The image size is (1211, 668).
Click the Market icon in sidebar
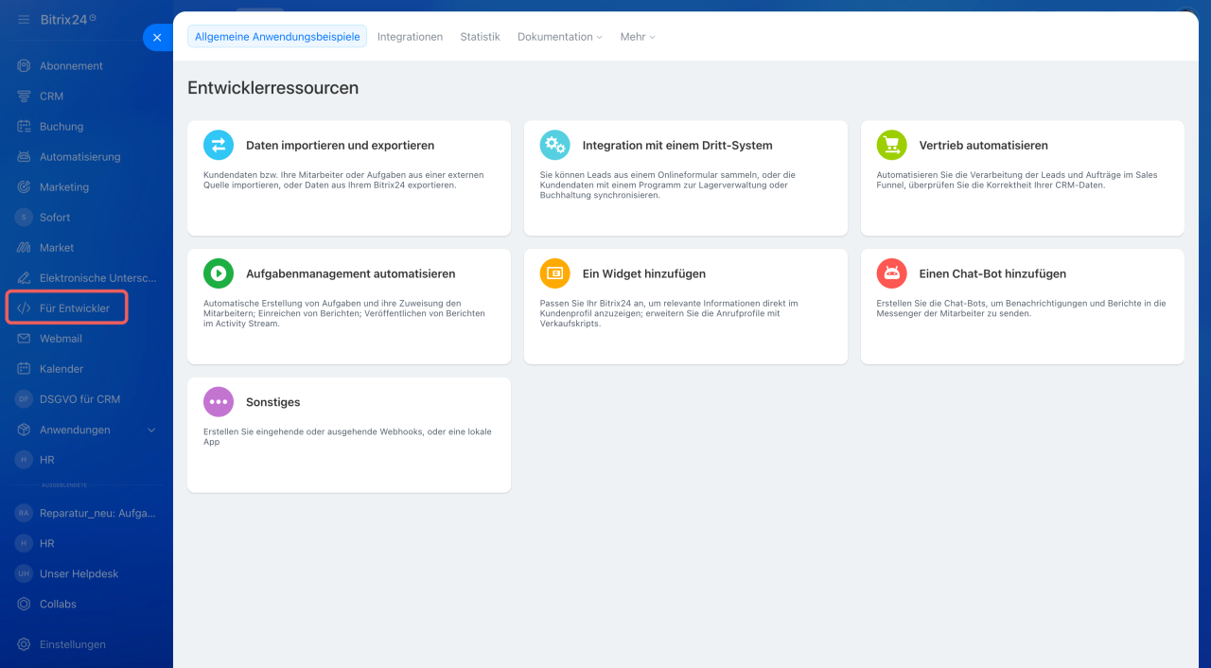24,248
